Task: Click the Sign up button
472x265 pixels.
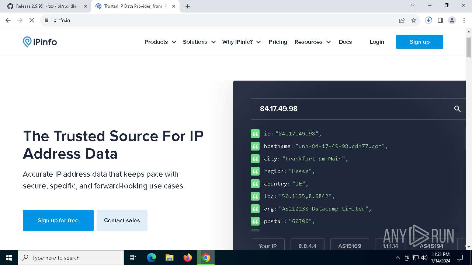Action: pyautogui.click(x=420, y=42)
